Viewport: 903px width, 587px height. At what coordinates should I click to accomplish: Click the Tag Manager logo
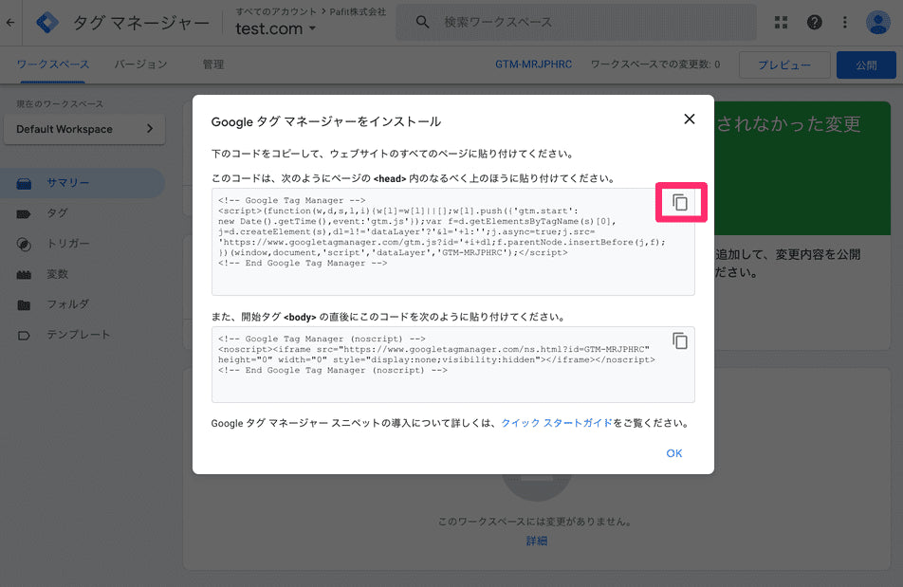[48, 22]
